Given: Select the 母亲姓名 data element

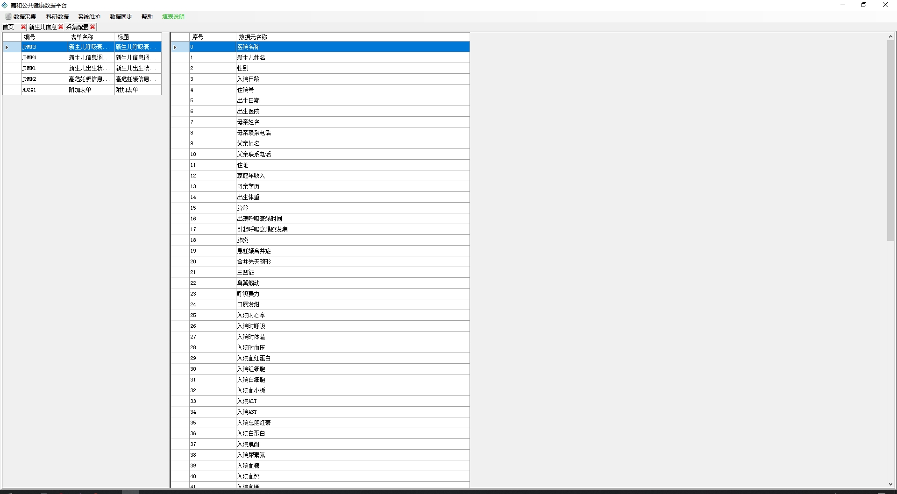Looking at the screenshot, I should [353, 122].
